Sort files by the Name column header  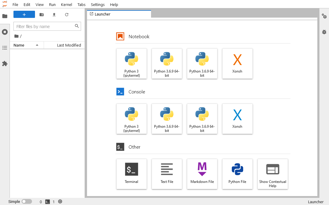(27, 45)
